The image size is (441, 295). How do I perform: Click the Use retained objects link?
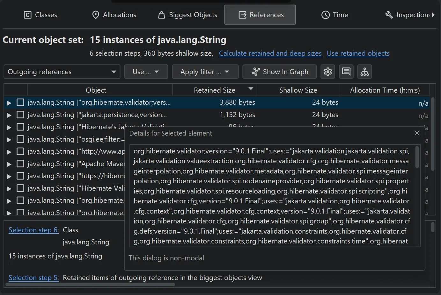coord(358,53)
